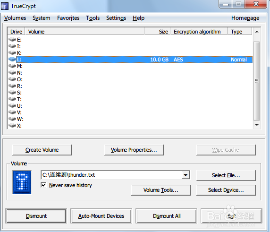This screenshot has height=232, width=270.
Task: Open the Volumes menu
Action: click(x=15, y=18)
